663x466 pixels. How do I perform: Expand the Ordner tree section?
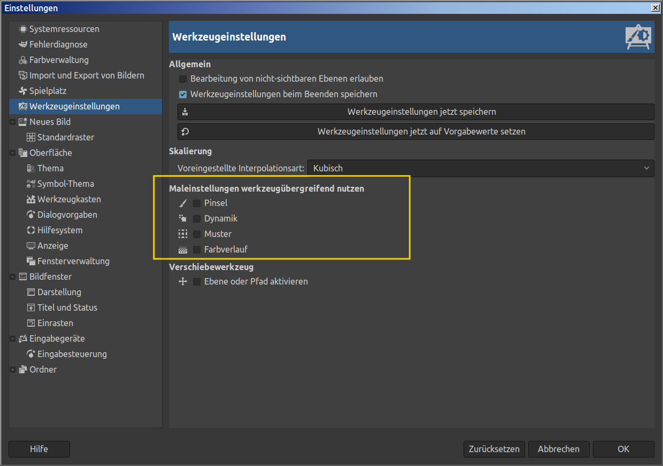pyautogui.click(x=12, y=369)
